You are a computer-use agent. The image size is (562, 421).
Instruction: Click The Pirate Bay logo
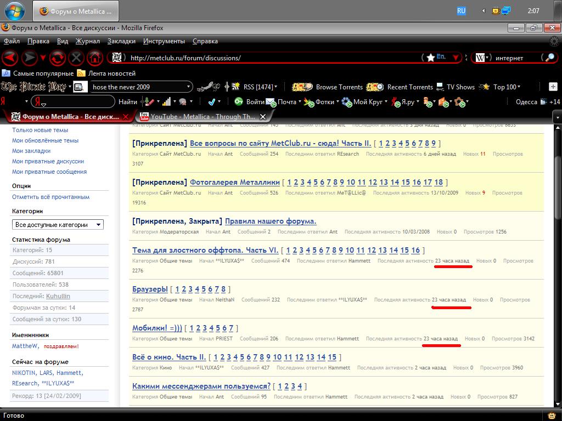[34, 87]
